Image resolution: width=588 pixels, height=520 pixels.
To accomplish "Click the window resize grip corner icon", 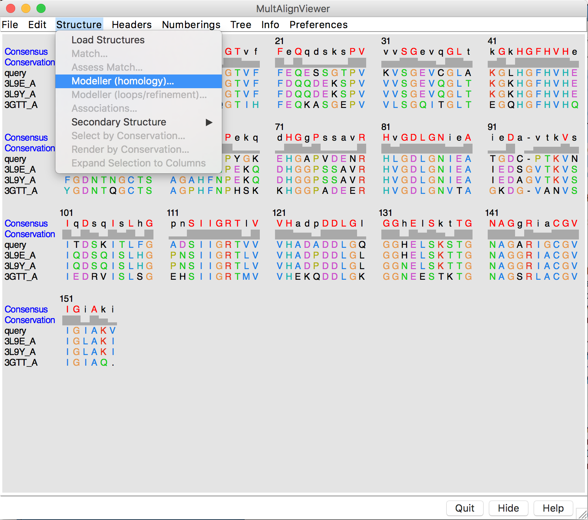I will 582,514.
